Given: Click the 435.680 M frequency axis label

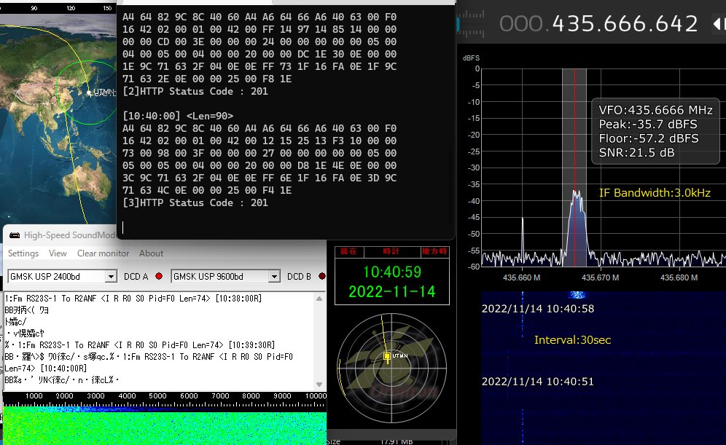Looking at the screenshot, I should [x=679, y=277].
